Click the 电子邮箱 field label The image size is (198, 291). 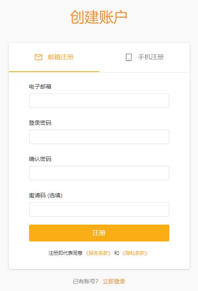coord(40,87)
